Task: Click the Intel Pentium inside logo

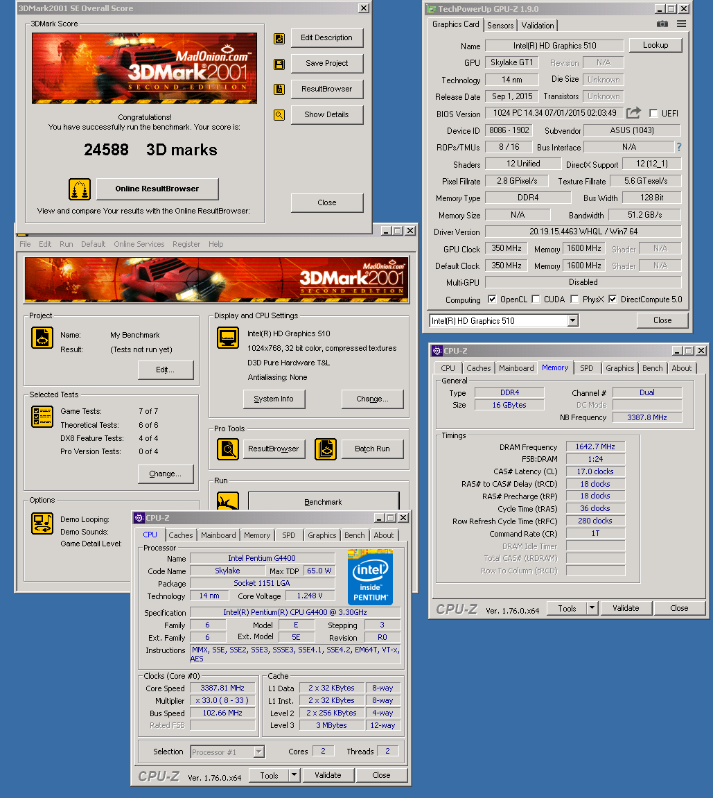Action: pyautogui.click(x=370, y=577)
